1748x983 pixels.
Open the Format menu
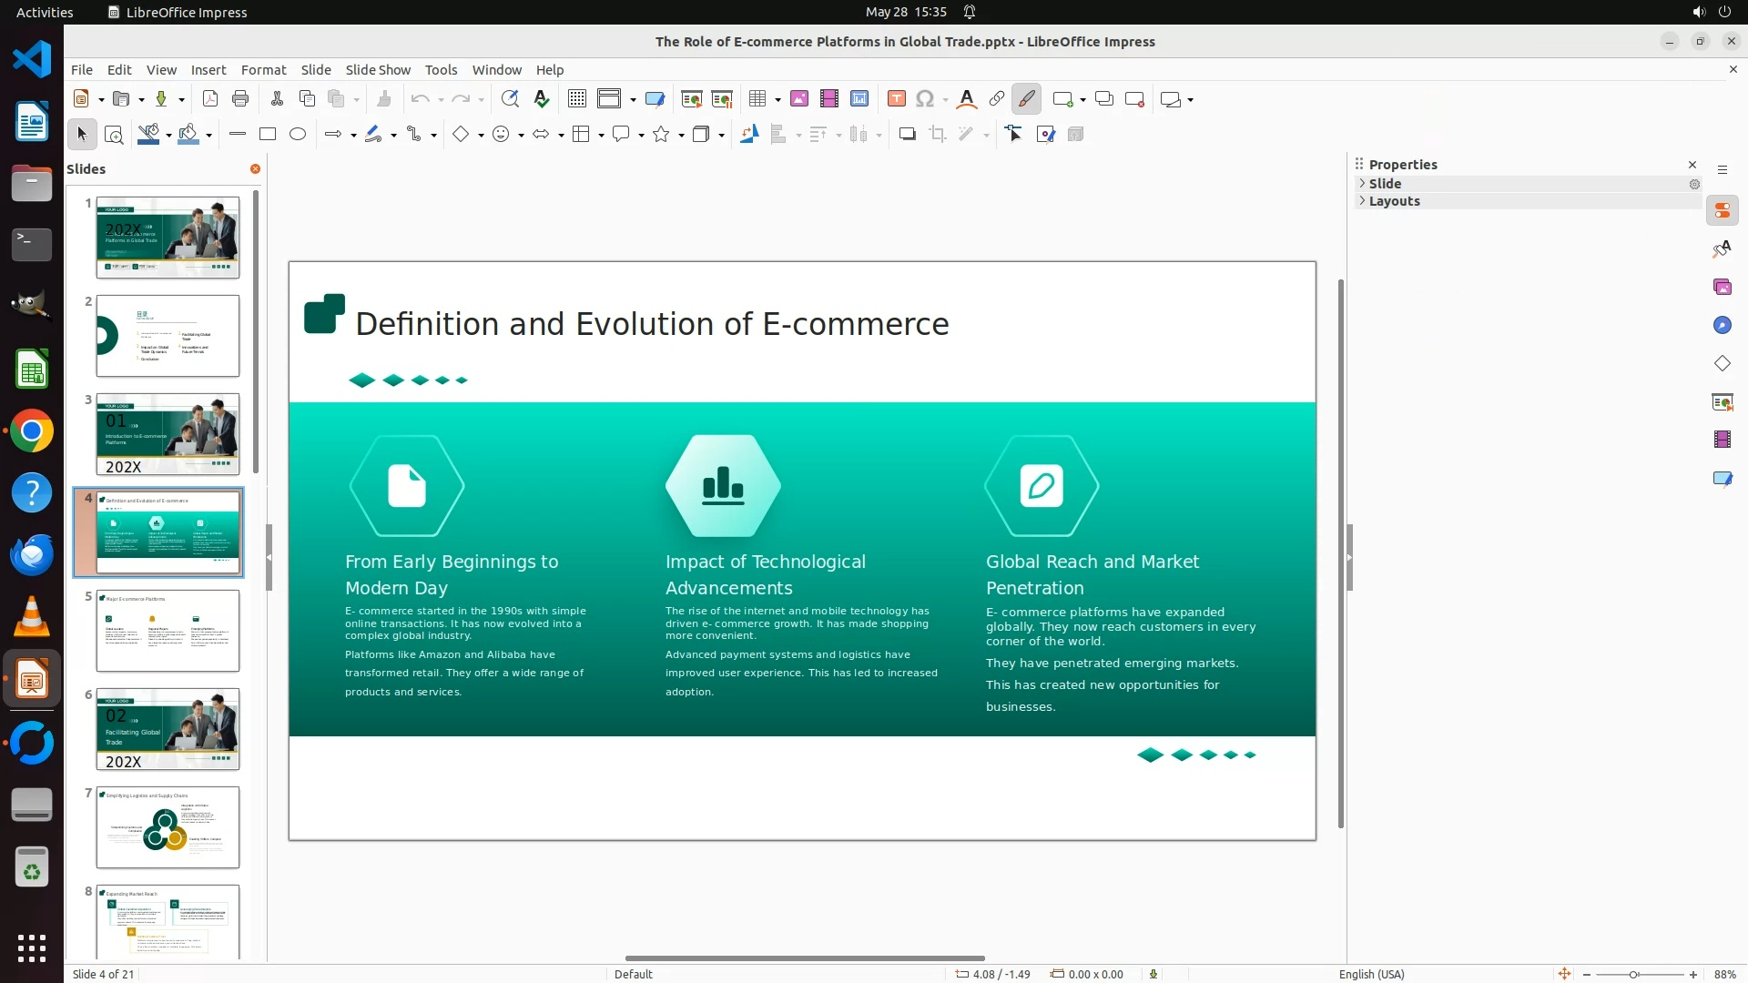263,70
